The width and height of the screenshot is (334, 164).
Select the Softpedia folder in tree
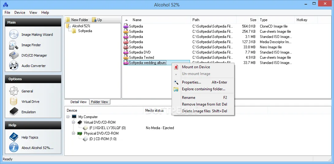coord(85,31)
